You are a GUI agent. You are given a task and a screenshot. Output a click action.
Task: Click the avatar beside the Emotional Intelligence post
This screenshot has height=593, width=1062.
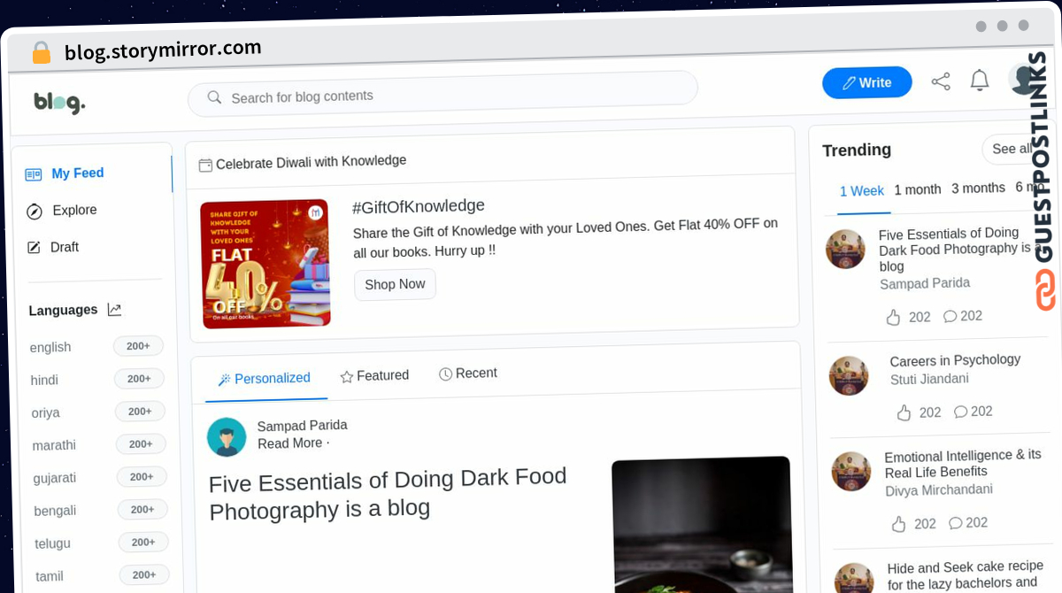(x=851, y=471)
